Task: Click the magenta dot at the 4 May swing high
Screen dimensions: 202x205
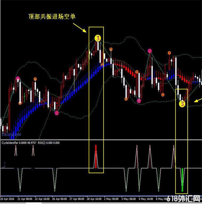Action: [150, 51]
